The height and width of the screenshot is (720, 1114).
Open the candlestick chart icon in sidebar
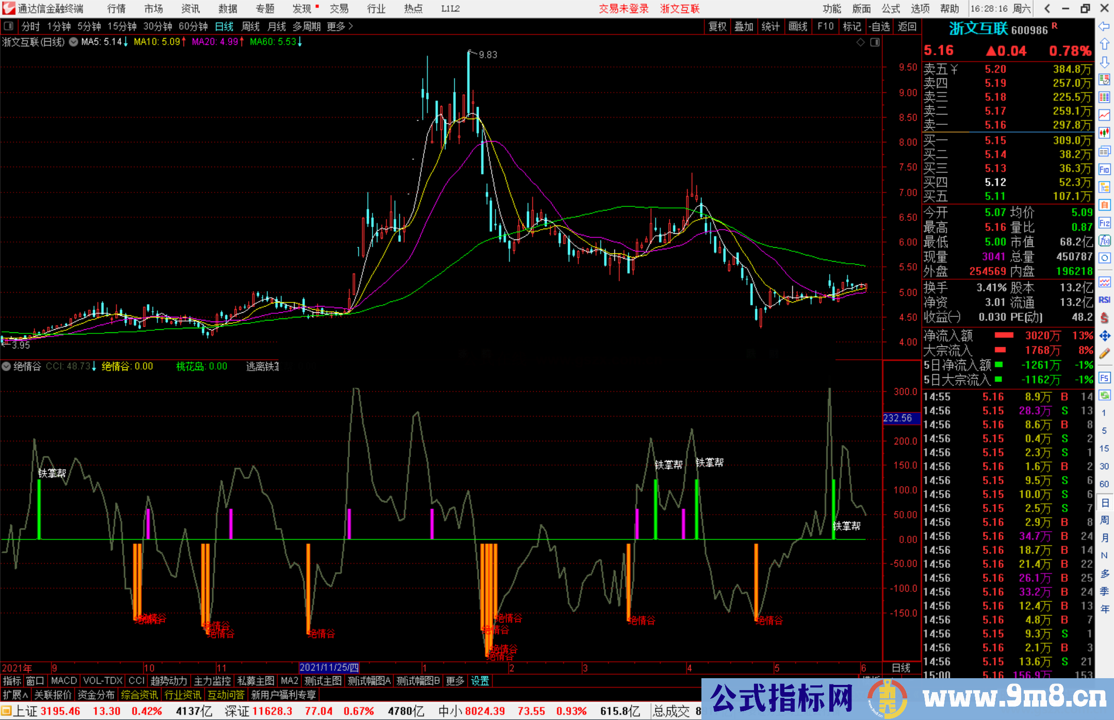click(x=1104, y=133)
